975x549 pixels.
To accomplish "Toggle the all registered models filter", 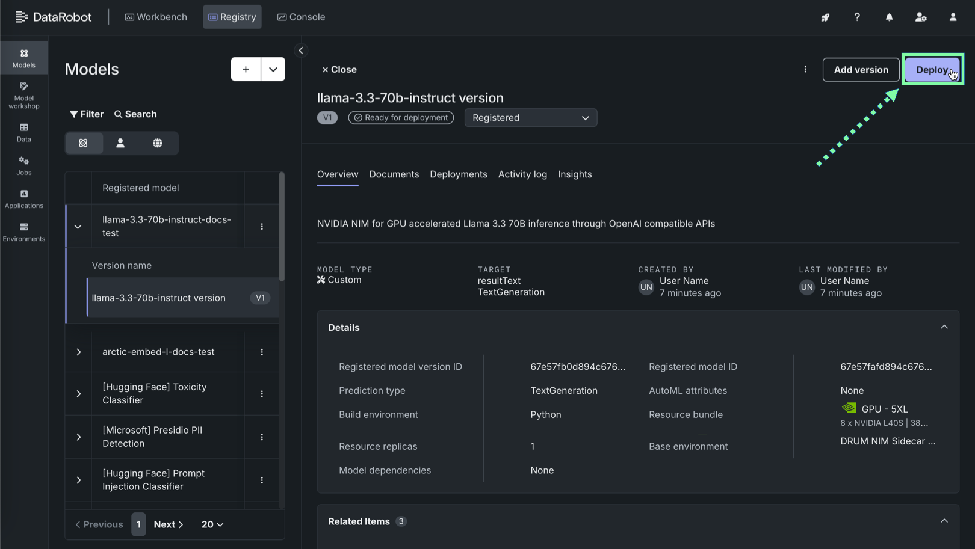I will 84,143.
